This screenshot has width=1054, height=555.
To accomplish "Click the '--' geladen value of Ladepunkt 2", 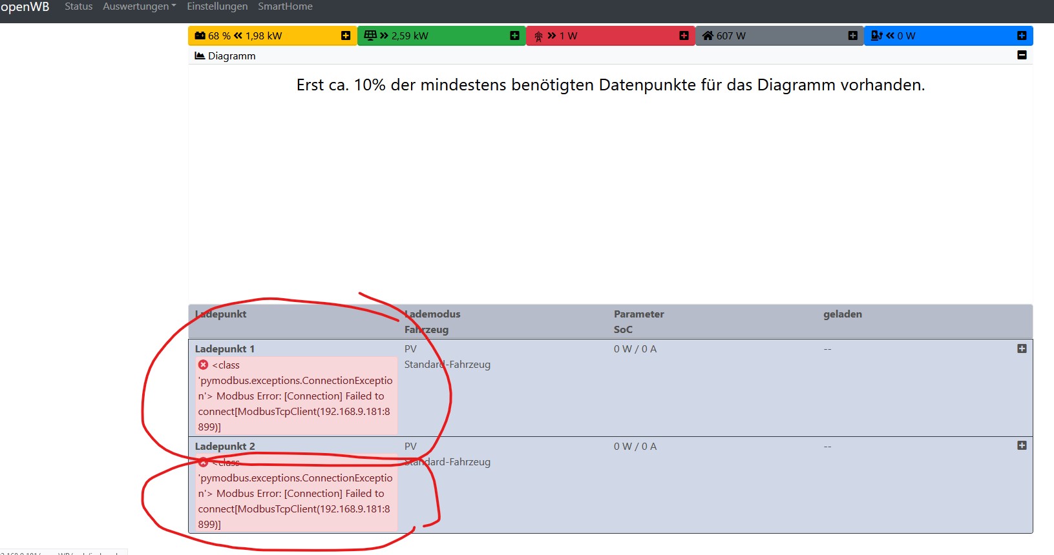I will (828, 447).
